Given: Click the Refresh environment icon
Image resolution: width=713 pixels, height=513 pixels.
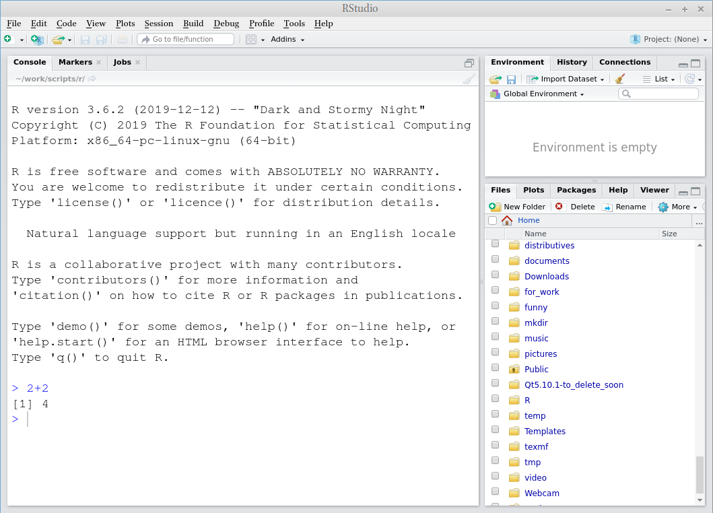Looking at the screenshot, I should [x=690, y=79].
